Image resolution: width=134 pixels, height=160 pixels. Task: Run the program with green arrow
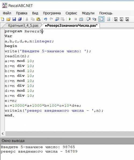(70, 19)
